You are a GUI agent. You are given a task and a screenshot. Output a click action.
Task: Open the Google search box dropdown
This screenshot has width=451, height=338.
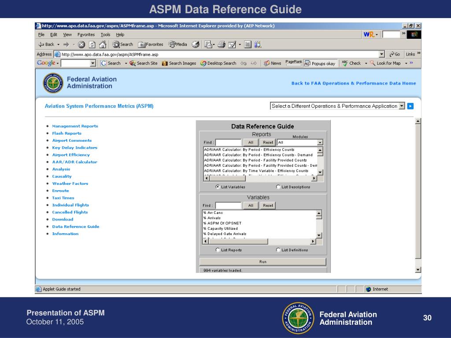93,63
